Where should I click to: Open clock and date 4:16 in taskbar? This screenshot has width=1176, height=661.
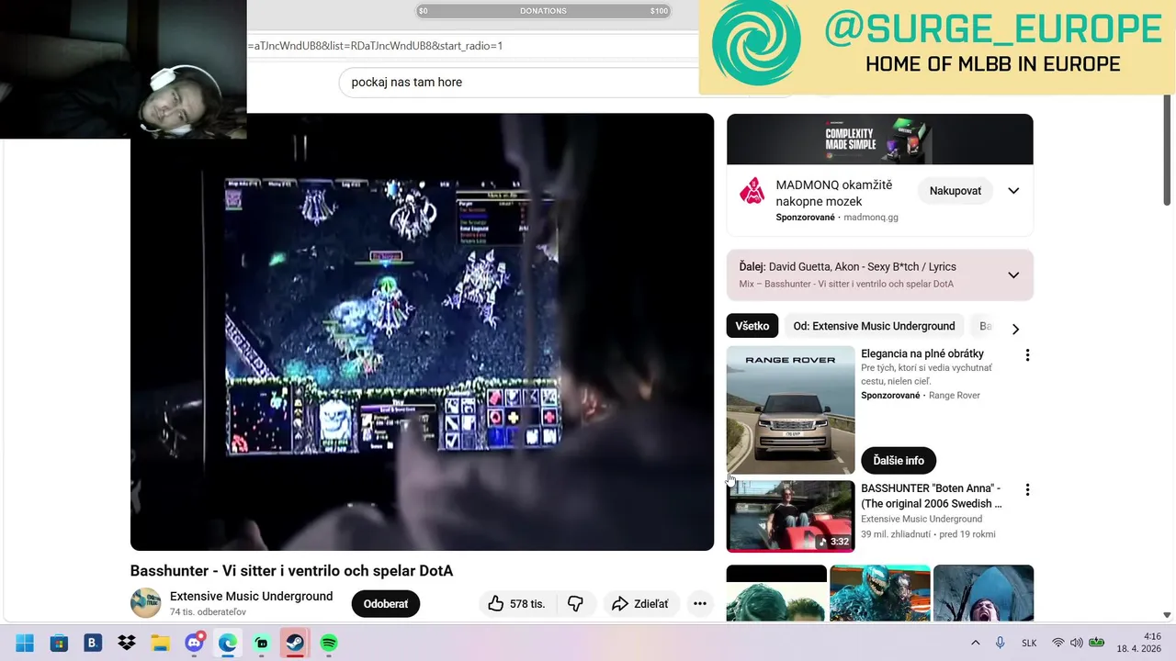click(1139, 643)
